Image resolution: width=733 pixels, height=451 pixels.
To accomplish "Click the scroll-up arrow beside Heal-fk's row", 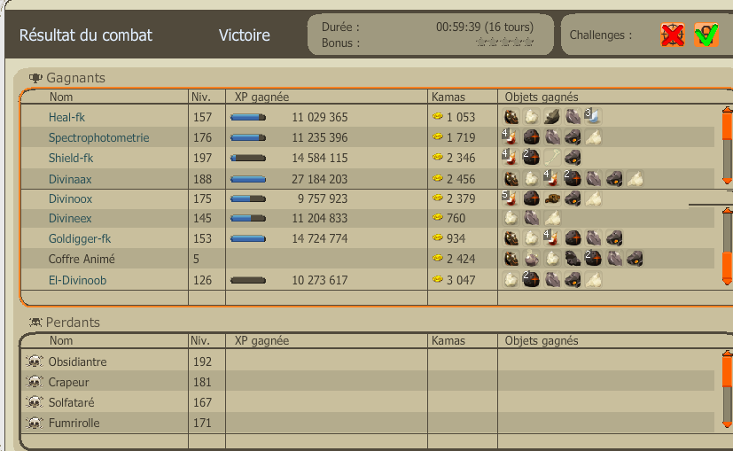I will [727, 110].
